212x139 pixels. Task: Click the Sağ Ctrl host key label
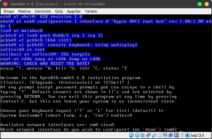point(197,135)
